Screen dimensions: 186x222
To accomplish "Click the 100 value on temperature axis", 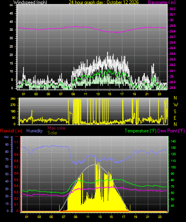I will 173,167.
